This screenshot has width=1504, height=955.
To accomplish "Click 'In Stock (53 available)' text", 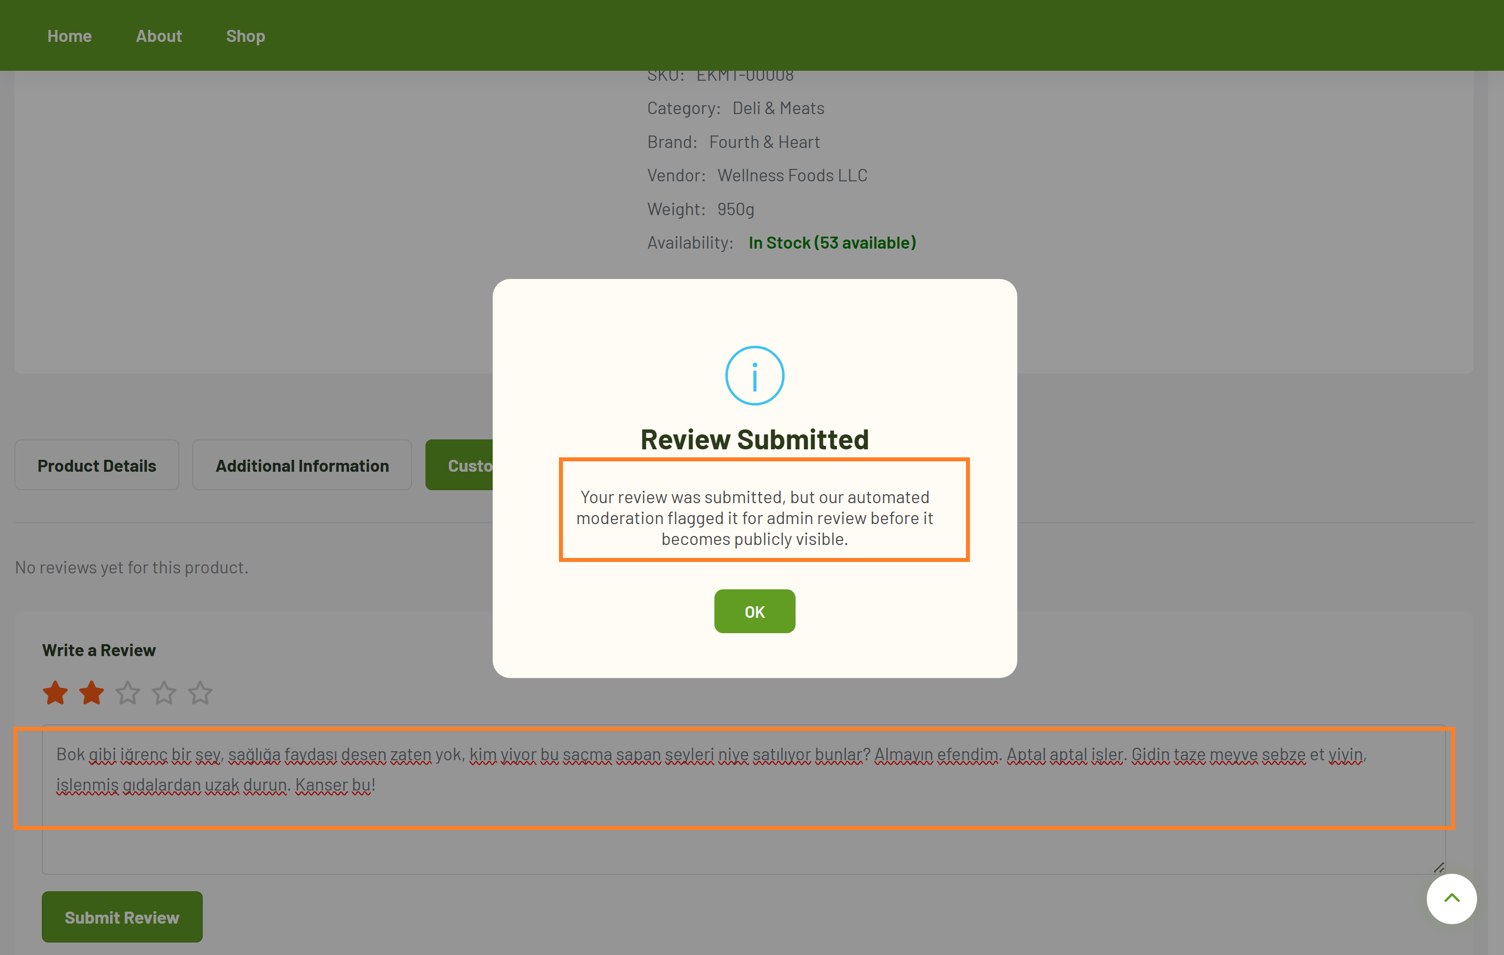I will [832, 242].
